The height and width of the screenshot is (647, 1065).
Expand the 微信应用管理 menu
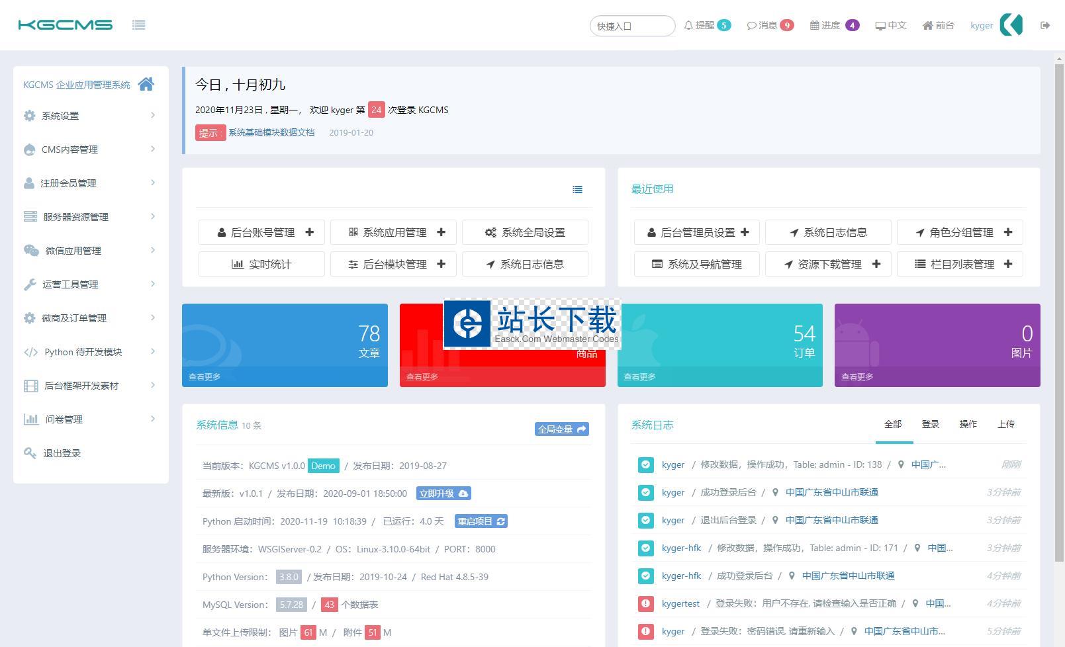point(90,251)
